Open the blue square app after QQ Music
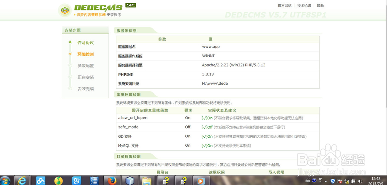This screenshot has height=185, width=387. tap(76, 181)
